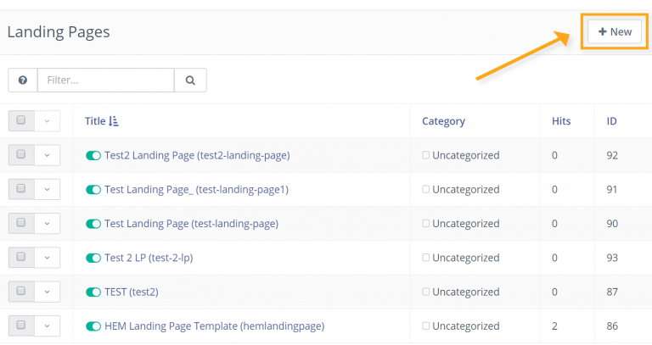Screen dimensions: 652x345
Task: Click Uncategorized in Test2 Landing Page row
Action: [x=466, y=155]
